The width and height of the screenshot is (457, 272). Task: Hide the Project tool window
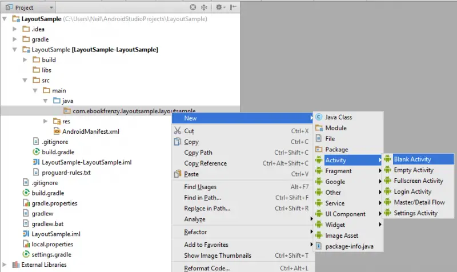click(x=232, y=8)
